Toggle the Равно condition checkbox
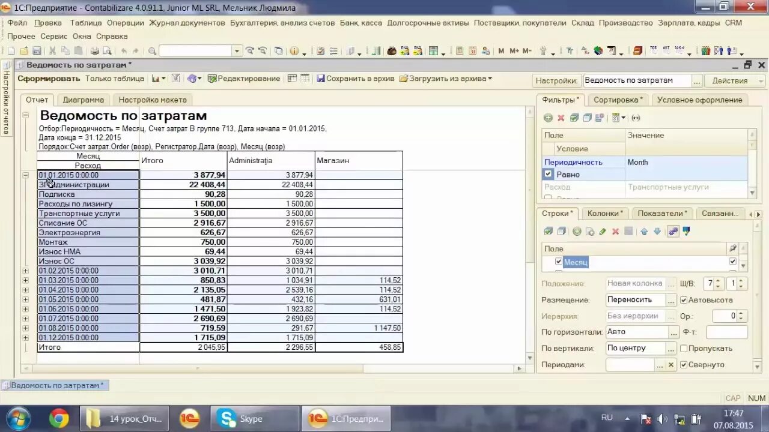The width and height of the screenshot is (769, 432). pyautogui.click(x=548, y=174)
